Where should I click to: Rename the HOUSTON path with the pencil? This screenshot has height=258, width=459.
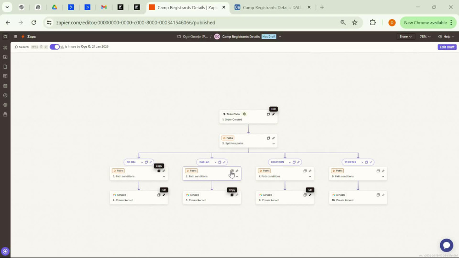point(299,162)
